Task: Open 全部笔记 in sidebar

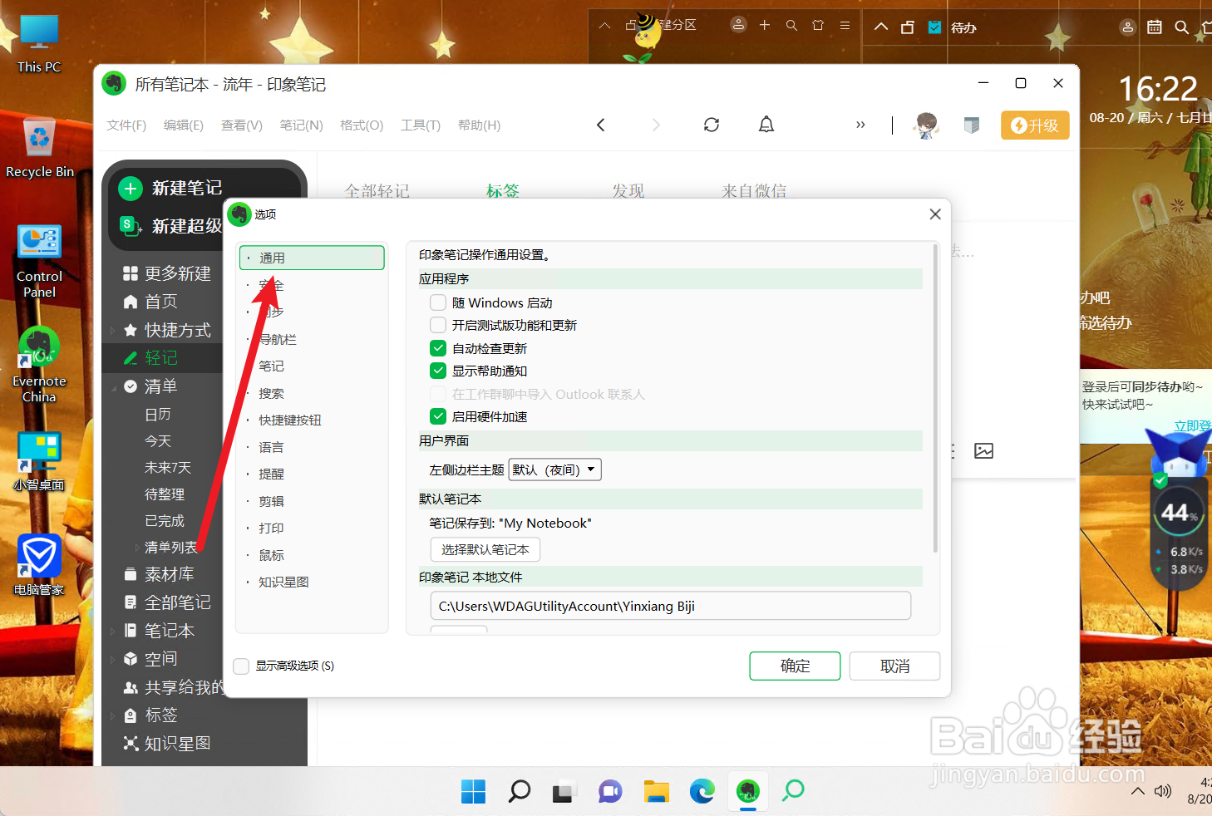Action: coord(166,602)
